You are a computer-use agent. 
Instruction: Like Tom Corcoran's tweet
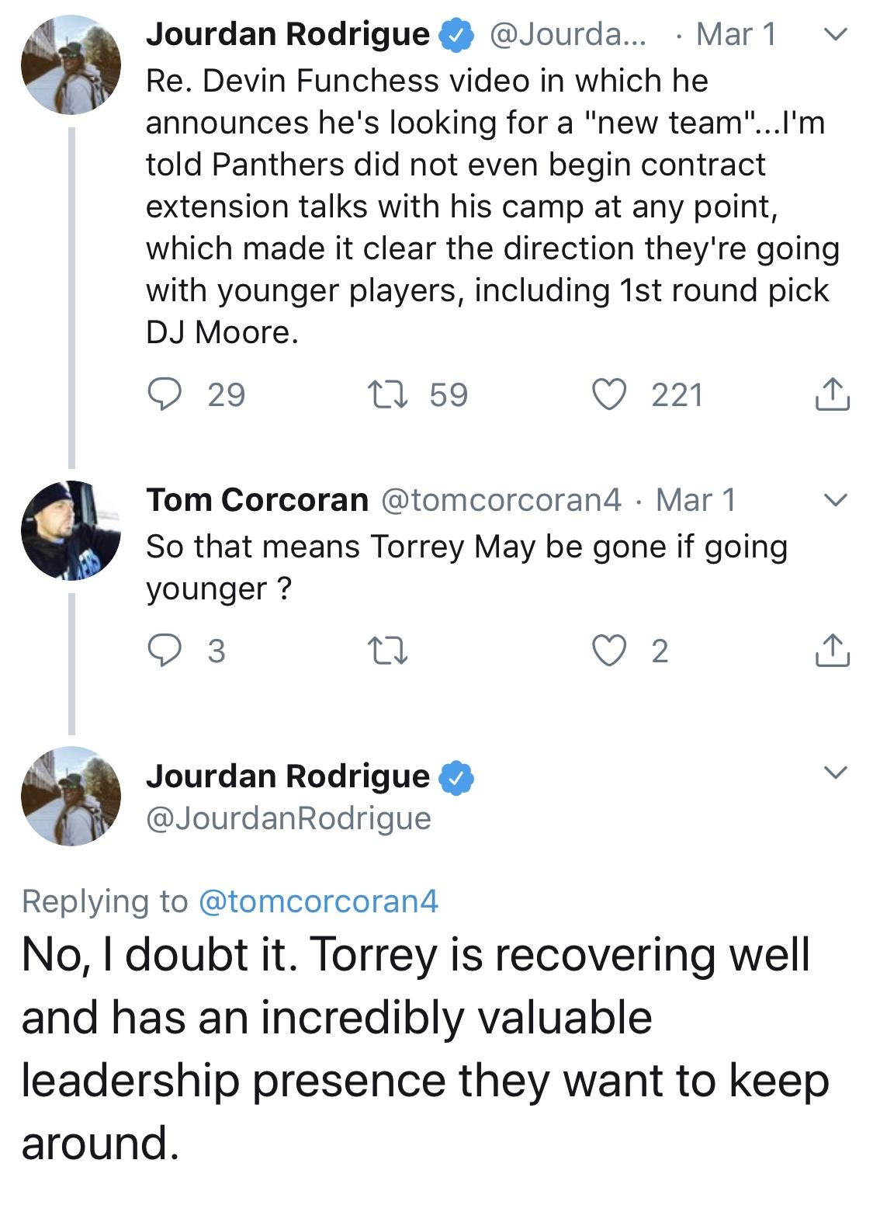click(611, 651)
